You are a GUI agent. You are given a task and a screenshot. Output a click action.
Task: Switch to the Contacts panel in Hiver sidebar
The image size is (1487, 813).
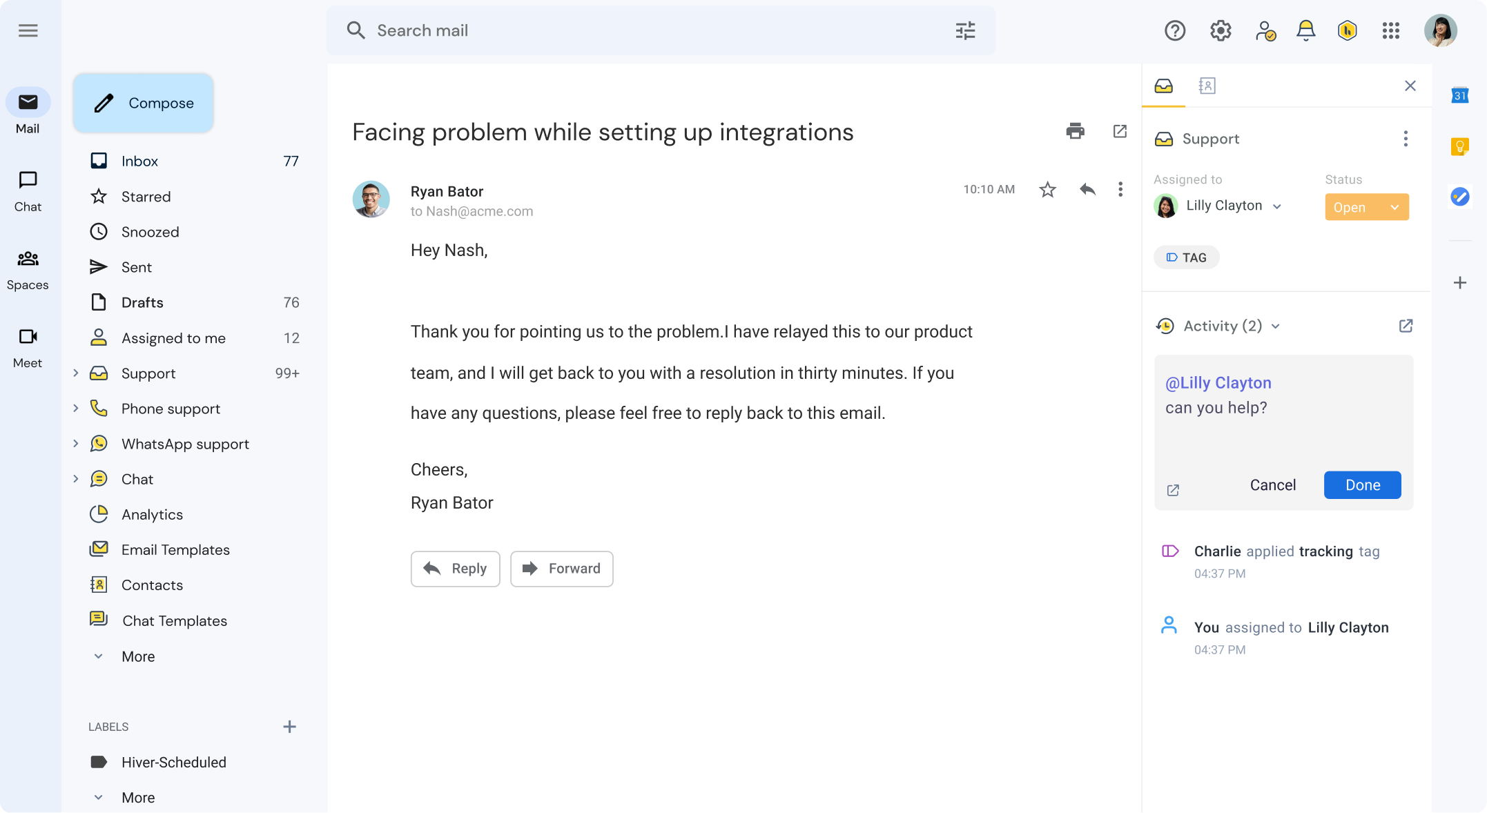[x=1207, y=86]
